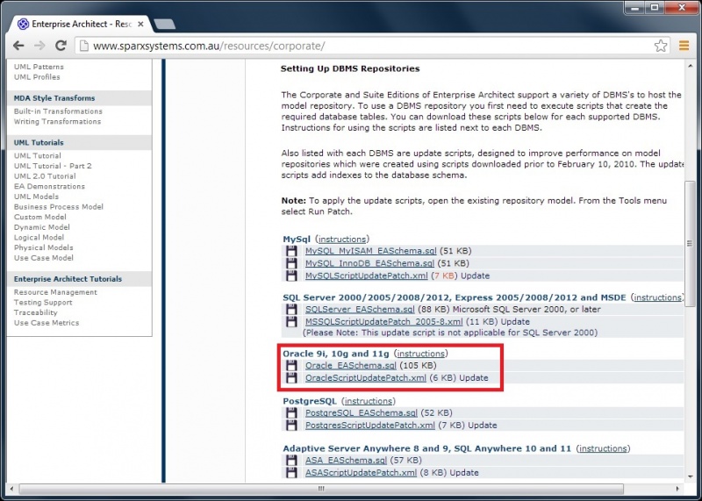Open Use Case Model link
Viewport: 702px width, 501px height.
(43, 258)
